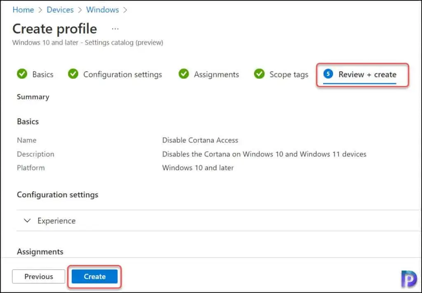The width and height of the screenshot is (422, 293).
Task: Open the Home breadcrumb link
Action: pyautogui.click(x=23, y=10)
